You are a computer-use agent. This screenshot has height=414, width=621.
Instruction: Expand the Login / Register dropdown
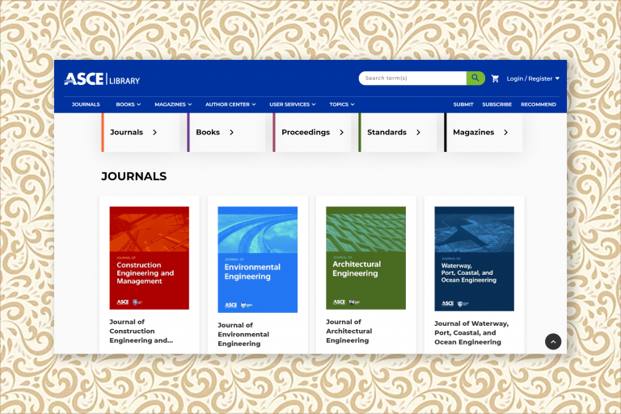(533, 78)
